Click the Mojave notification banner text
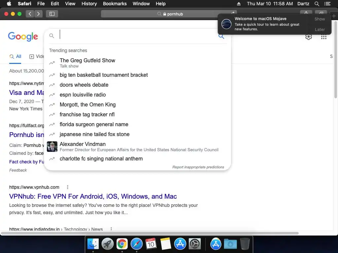The height and width of the screenshot is (253, 338). pos(267,24)
